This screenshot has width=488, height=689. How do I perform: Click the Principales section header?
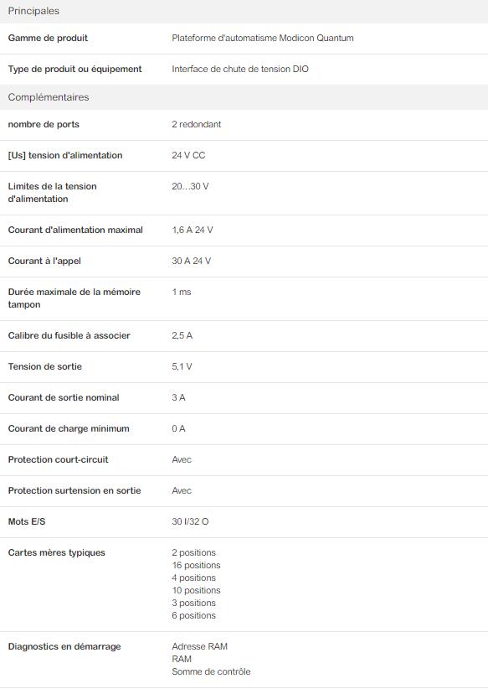(244, 12)
